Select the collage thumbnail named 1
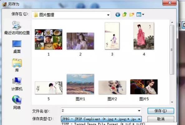The height and width of the screenshot is (125, 185). click(x=48, y=39)
